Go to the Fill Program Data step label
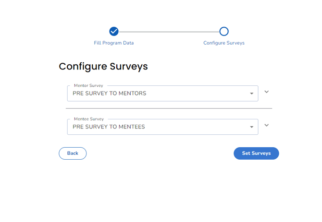322x222 pixels. 114,43
